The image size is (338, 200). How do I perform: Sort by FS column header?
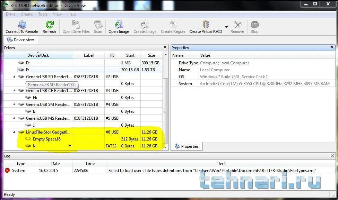click(112, 55)
